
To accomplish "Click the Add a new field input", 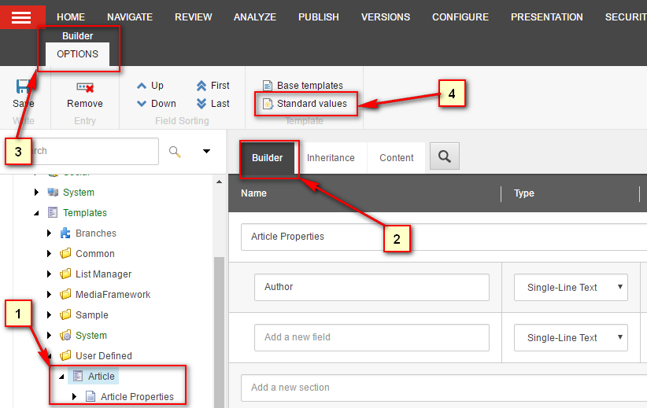I will click(x=372, y=337).
